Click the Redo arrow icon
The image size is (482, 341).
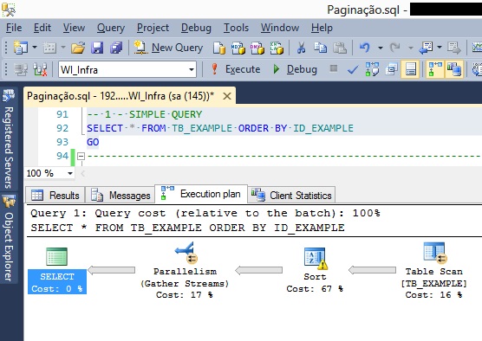[x=394, y=48]
